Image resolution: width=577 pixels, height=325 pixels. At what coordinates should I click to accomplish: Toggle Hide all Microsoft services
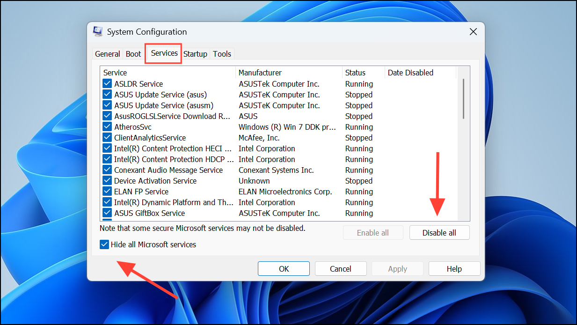coord(104,244)
